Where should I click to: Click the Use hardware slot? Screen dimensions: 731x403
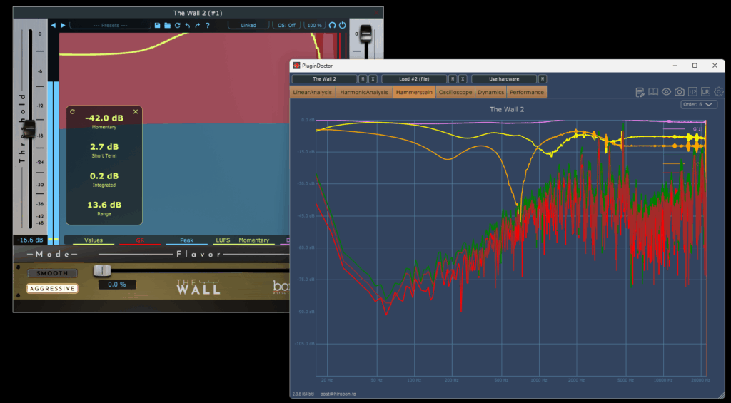click(504, 79)
